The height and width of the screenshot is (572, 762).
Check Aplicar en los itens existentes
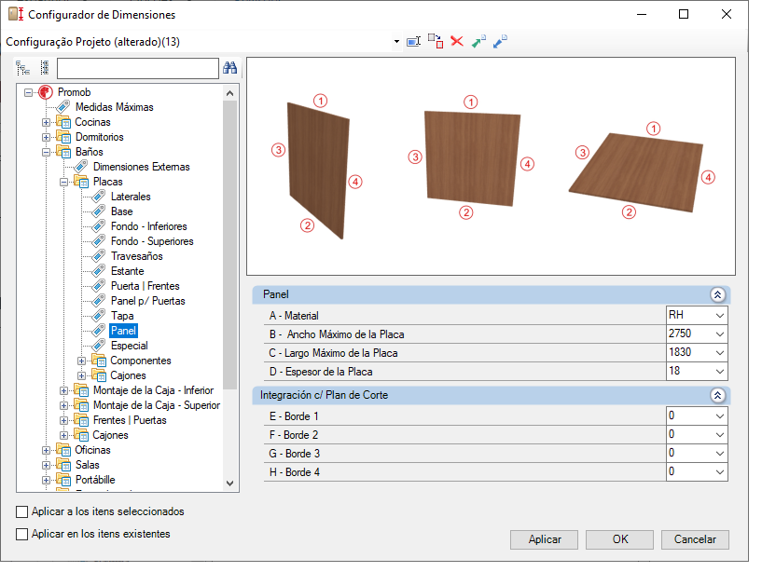pyautogui.click(x=21, y=534)
